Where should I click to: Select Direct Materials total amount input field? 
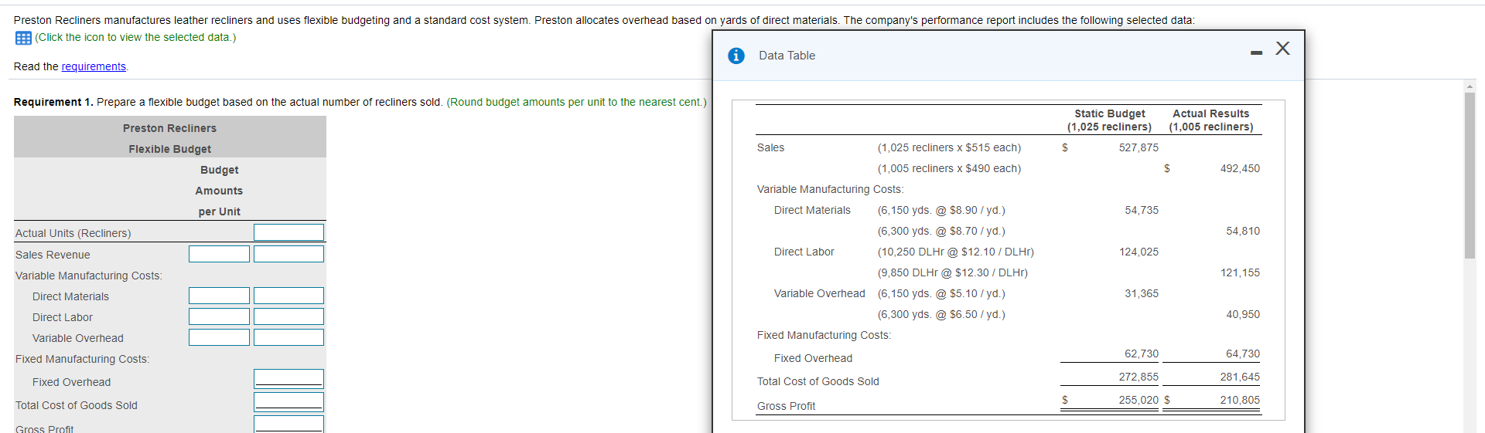coord(288,296)
